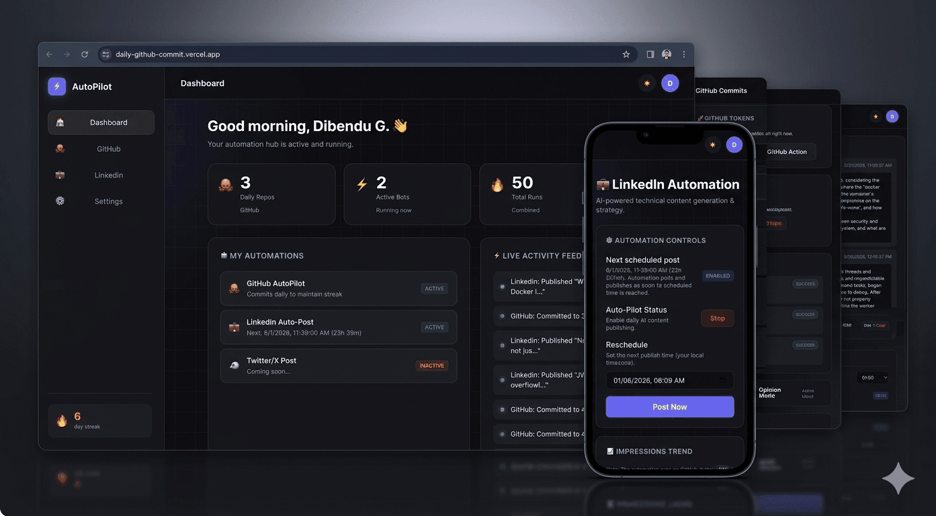Open the Twitter/X Post automation row
This screenshot has width=936, height=516.
[339, 365]
